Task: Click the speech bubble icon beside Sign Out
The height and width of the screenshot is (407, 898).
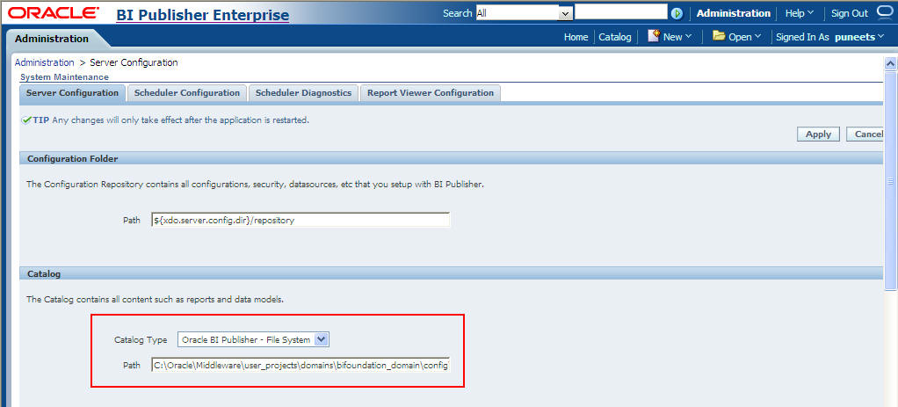Action: coord(884,12)
